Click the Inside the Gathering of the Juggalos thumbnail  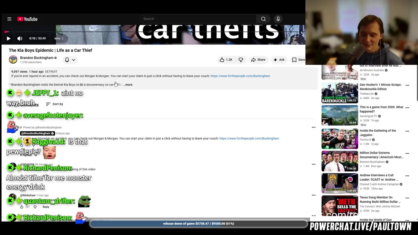pos(340,139)
